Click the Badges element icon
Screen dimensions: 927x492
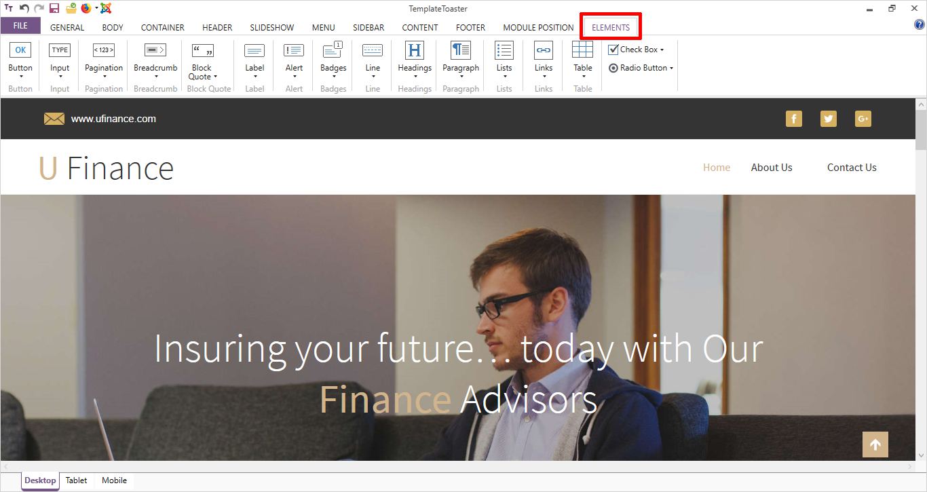pos(333,50)
